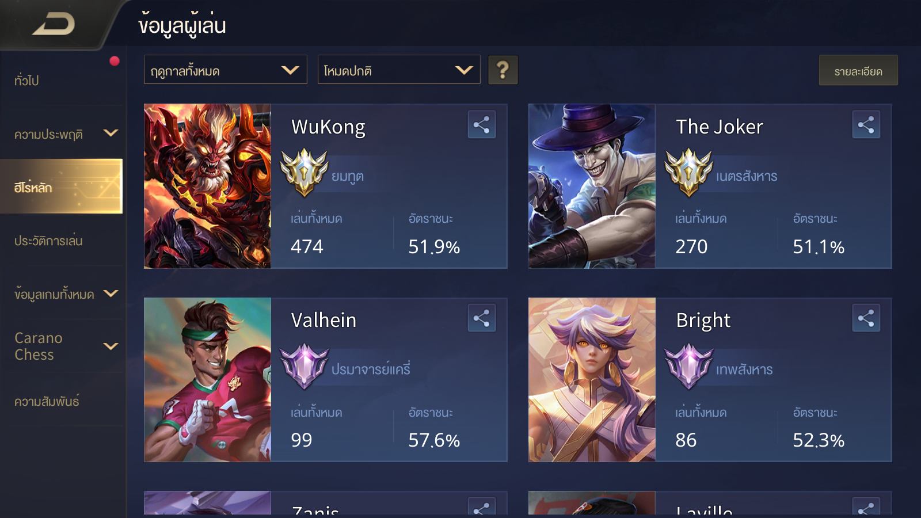
Task: Open the Valhein hero portrait
Action: pyautogui.click(x=207, y=380)
